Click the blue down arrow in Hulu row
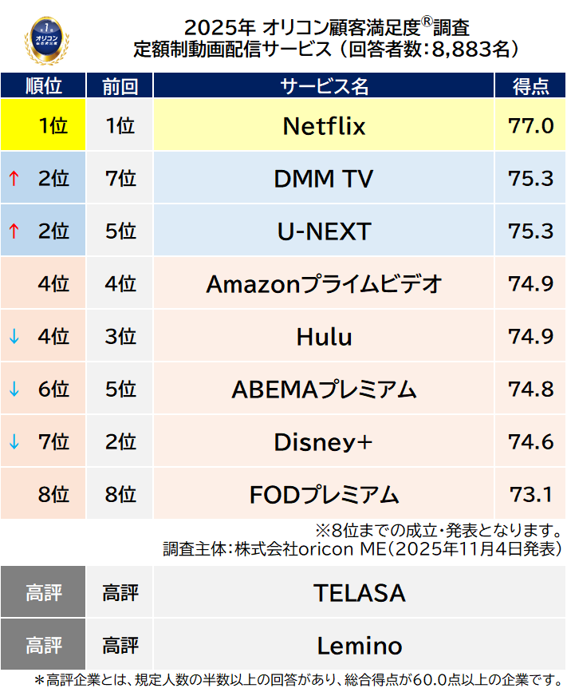Screen dimensions: 567x696 [x=14, y=337]
